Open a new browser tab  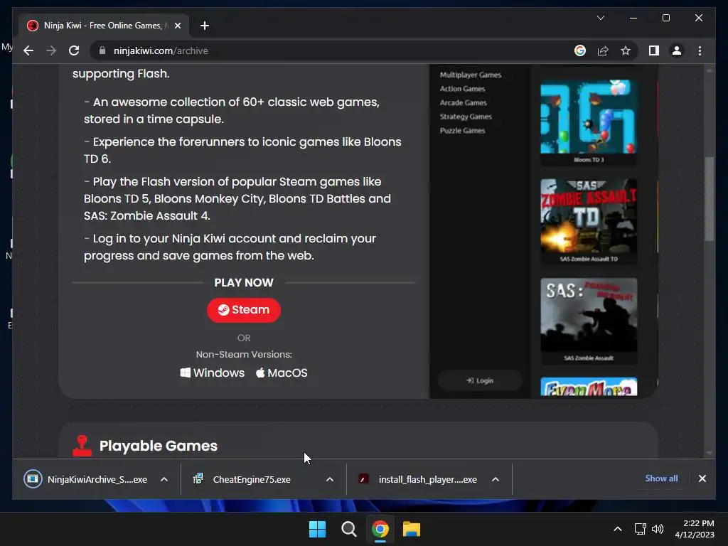(x=204, y=26)
